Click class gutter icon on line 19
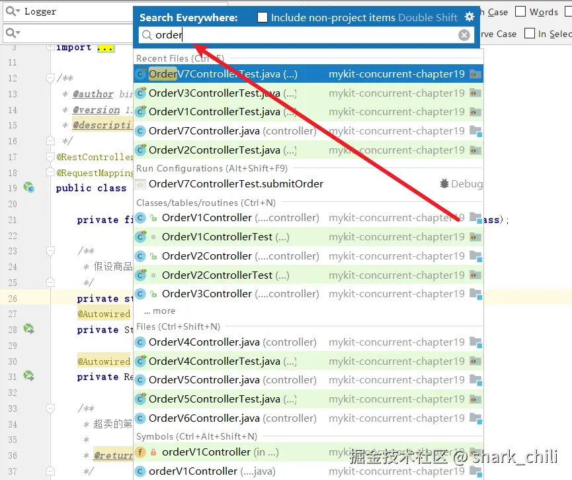This screenshot has height=480, width=572. tap(29, 188)
